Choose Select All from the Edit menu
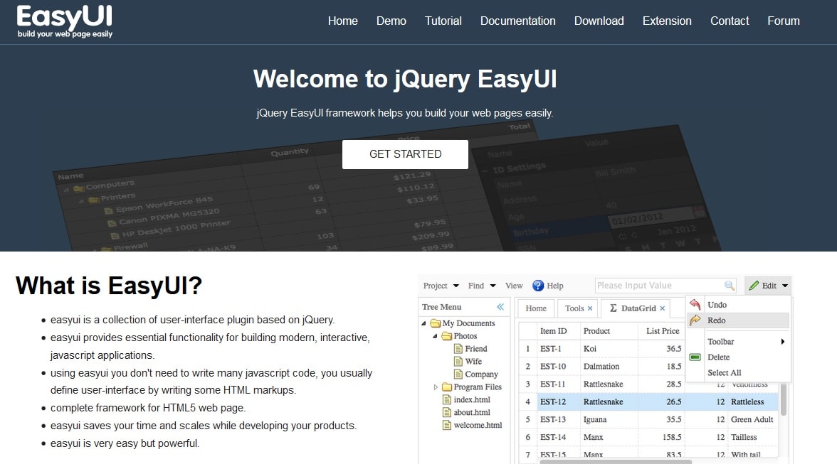This screenshot has width=837, height=464. point(737,372)
